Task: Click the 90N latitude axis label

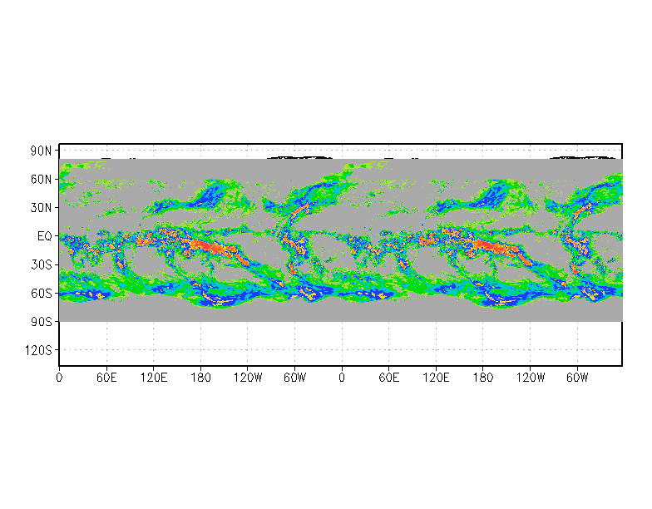Action: (41, 151)
